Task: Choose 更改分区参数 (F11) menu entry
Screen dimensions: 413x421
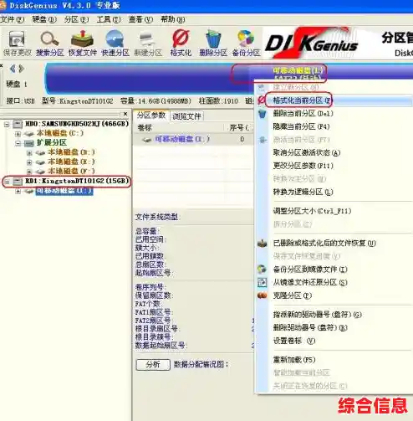Action: point(303,166)
